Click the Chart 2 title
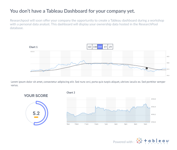This screenshot has height=150, width=177. coord(71,93)
